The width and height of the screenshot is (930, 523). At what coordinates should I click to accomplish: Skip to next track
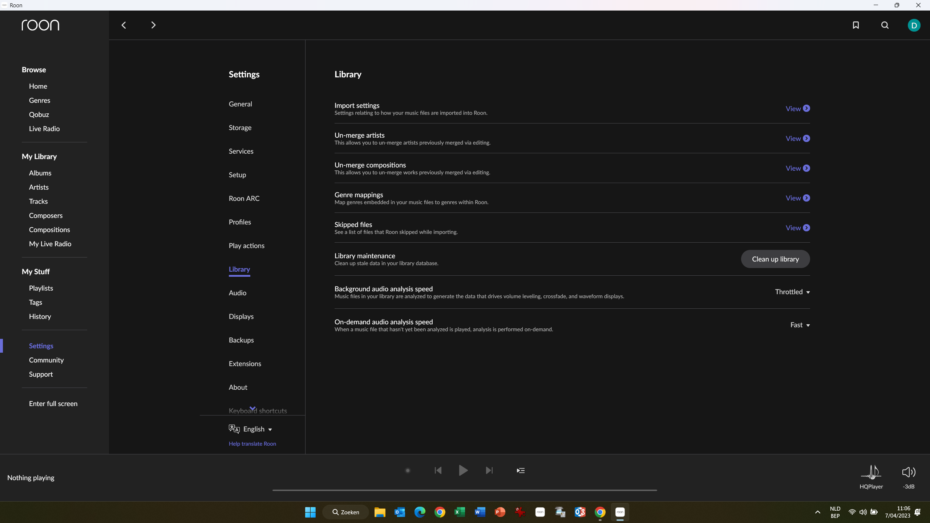(489, 471)
